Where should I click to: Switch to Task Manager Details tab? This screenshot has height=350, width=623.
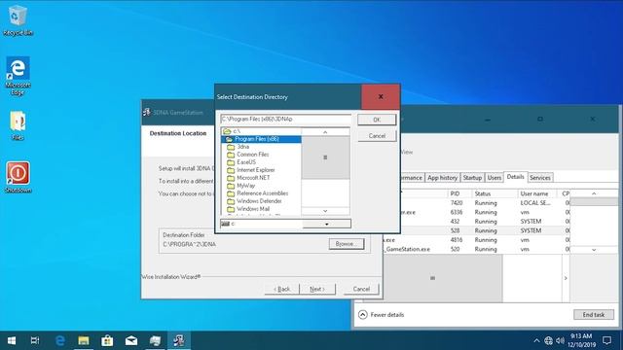pyautogui.click(x=515, y=177)
